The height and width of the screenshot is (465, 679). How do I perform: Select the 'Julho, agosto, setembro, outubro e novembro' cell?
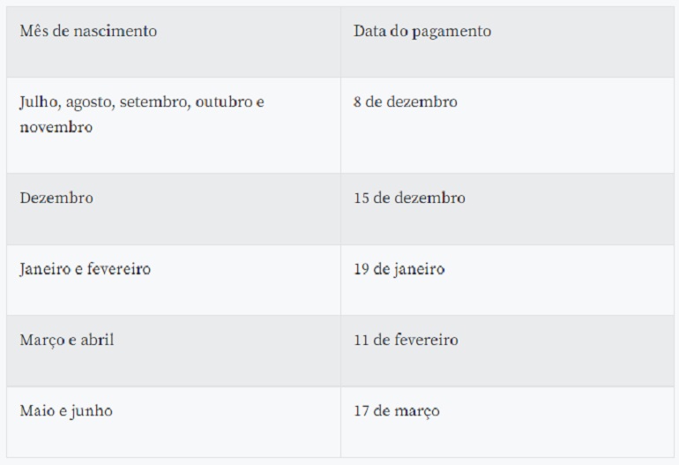pyautogui.click(x=174, y=125)
